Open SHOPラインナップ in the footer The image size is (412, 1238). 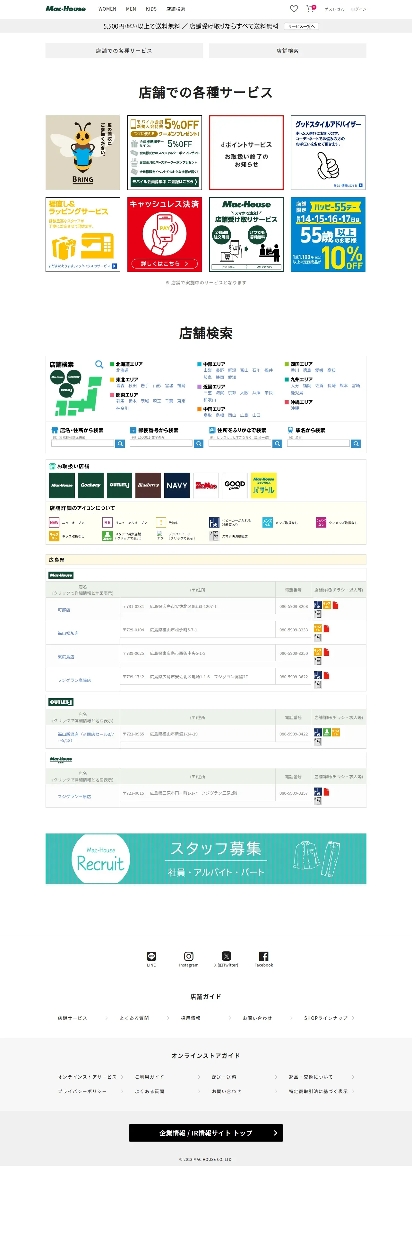pyautogui.click(x=326, y=1018)
